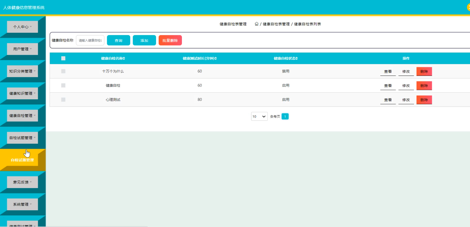The image size is (470, 227).
Task: Click 健康自检表列表 breadcrumb text
Action: pos(307,24)
